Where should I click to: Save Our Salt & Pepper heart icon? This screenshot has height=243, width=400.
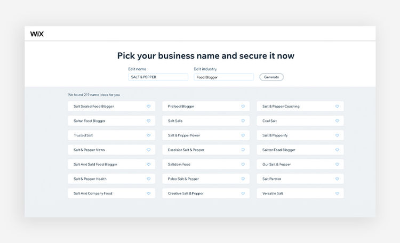click(337, 165)
